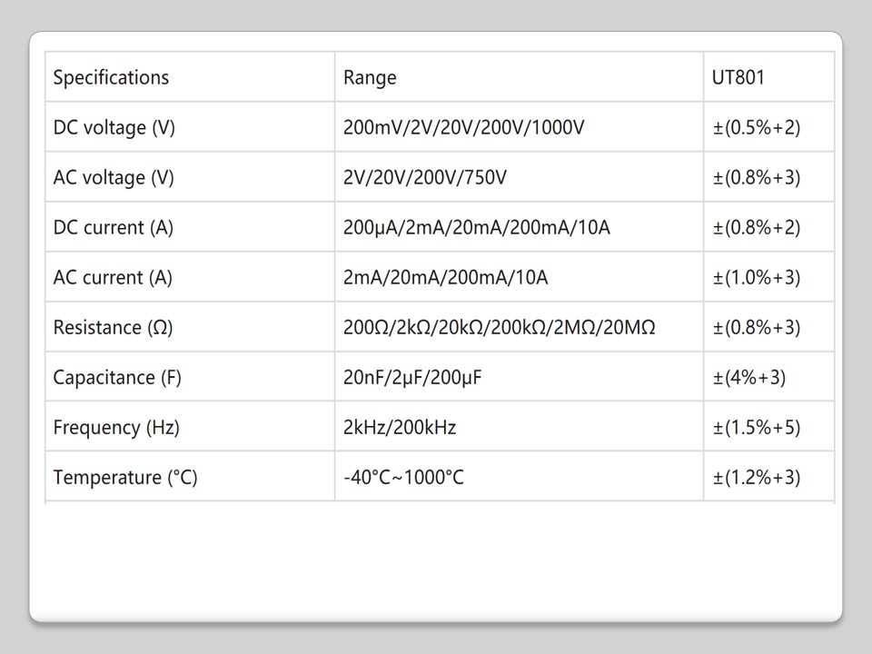Click the Resistance (Ω) row label
872x654 pixels.
pyautogui.click(x=111, y=327)
